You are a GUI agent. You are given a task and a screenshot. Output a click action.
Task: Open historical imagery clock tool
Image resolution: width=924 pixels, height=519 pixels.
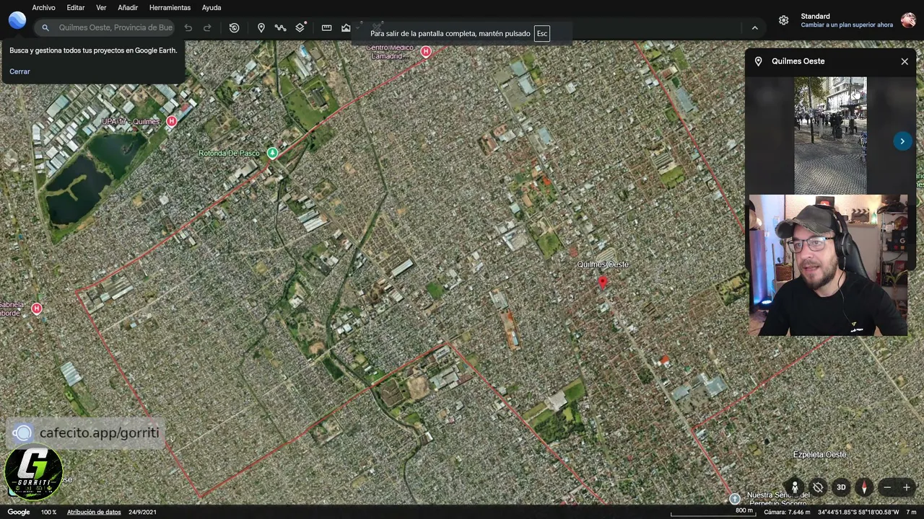(x=234, y=28)
